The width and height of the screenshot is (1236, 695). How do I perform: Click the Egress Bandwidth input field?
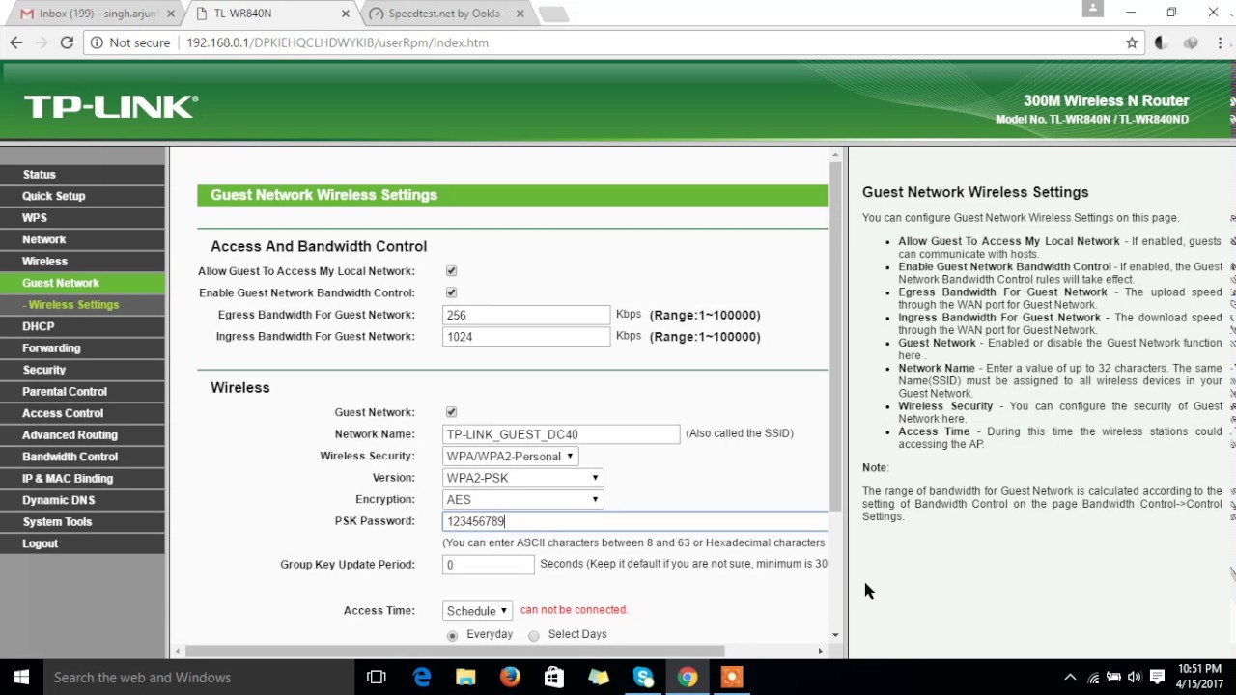526,315
